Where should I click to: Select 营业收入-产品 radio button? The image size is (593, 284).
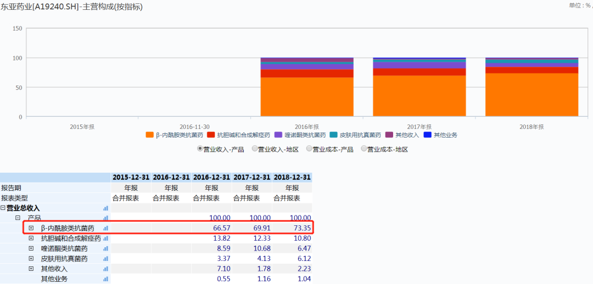200,149
